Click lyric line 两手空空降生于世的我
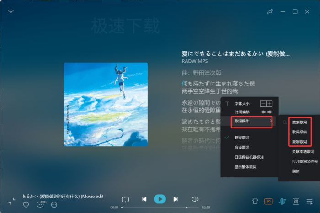320x213 pixels. click(210, 91)
